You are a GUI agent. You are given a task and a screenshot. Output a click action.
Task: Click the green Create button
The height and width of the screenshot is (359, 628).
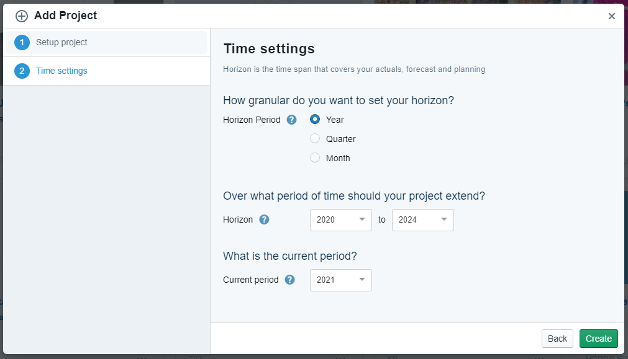598,339
